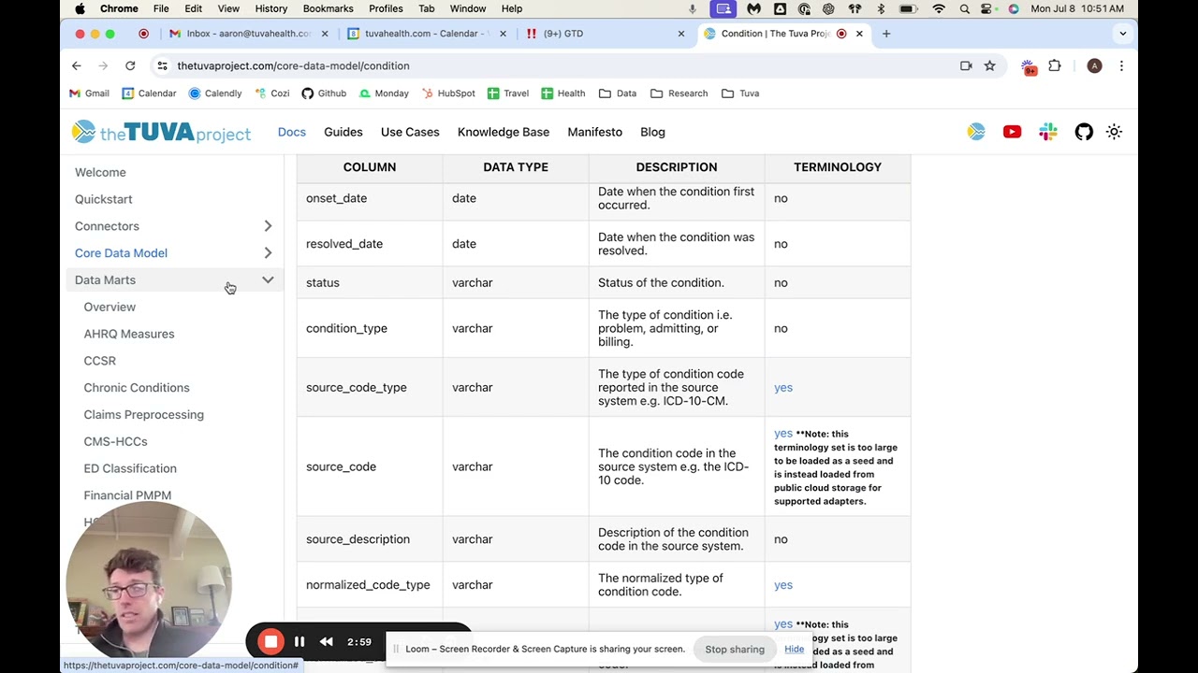Open the Extensions puzzle icon
The width and height of the screenshot is (1198, 673).
pos(1055,65)
